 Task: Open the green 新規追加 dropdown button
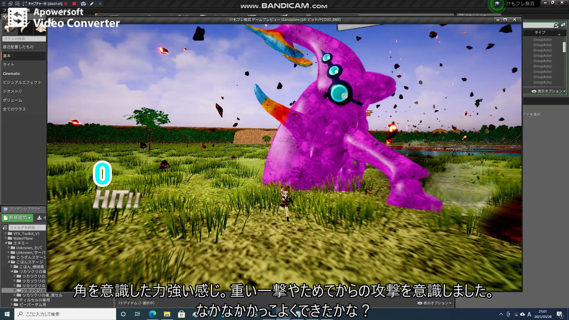17,217
